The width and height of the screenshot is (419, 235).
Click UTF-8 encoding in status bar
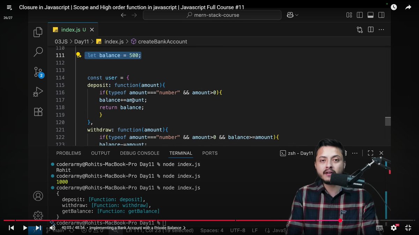(x=238, y=230)
